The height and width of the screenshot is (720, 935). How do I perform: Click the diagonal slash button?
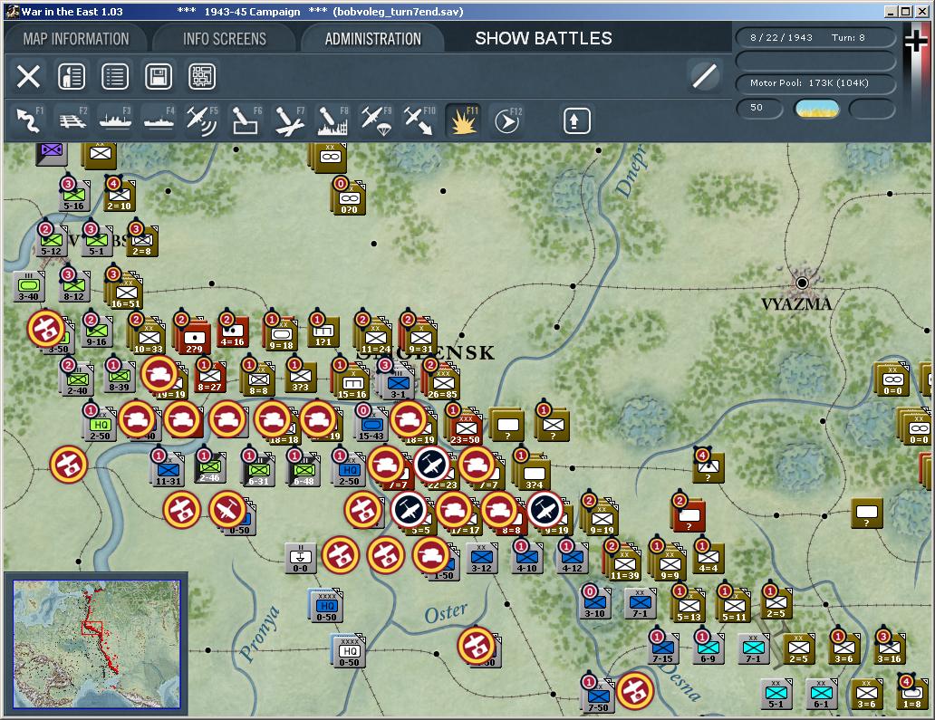704,76
